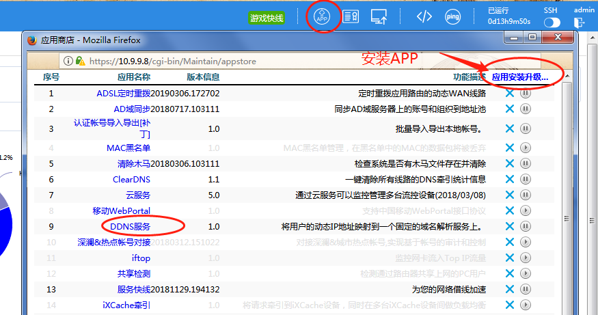The width and height of the screenshot is (598, 315).
Task: Open the code console icon
Action: 424,16
